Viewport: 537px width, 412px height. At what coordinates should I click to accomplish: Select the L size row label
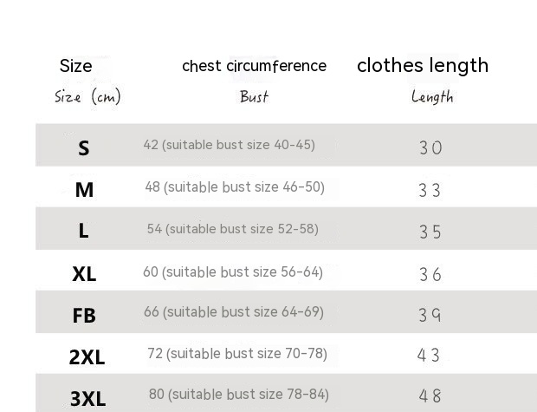coord(83,231)
